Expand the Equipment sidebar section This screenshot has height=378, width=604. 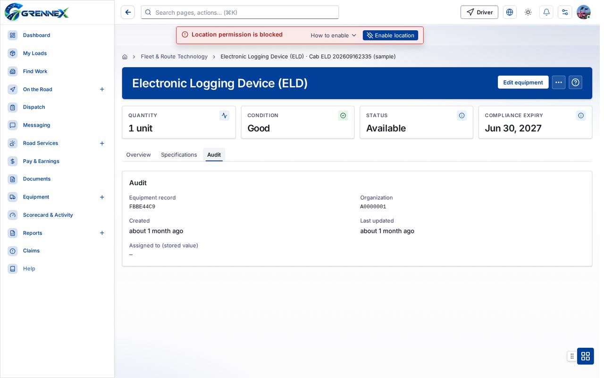pyautogui.click(x=102, y=197)
